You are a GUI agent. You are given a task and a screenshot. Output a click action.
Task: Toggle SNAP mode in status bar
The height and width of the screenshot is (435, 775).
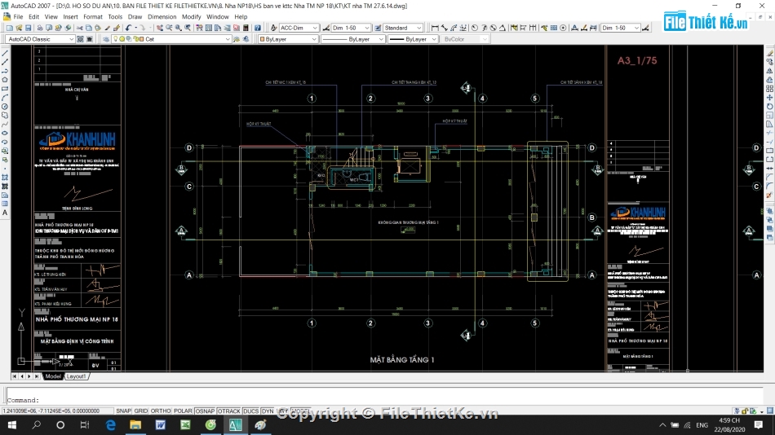pos(123,411)
